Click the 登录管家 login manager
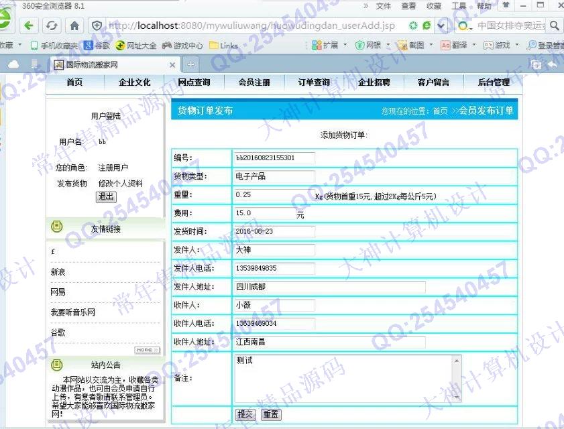The image size is (564, 429). coord(545,46)
